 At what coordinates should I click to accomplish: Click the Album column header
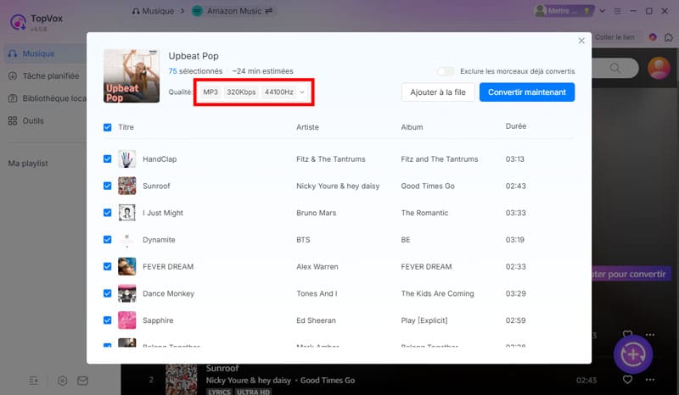click(412, 127)
